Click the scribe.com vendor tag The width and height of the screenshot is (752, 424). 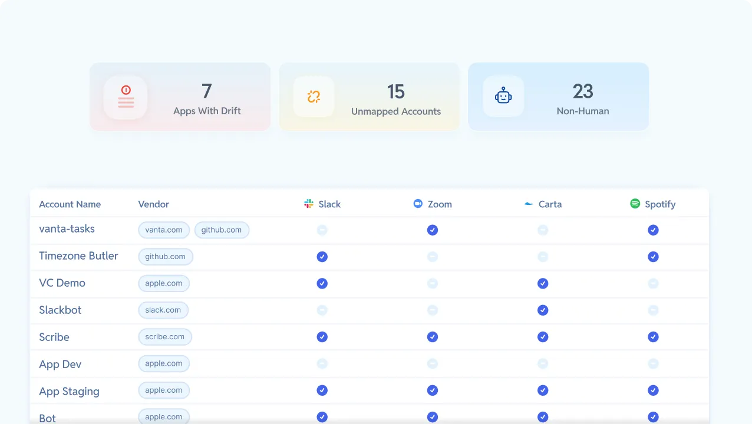[165, 337]
